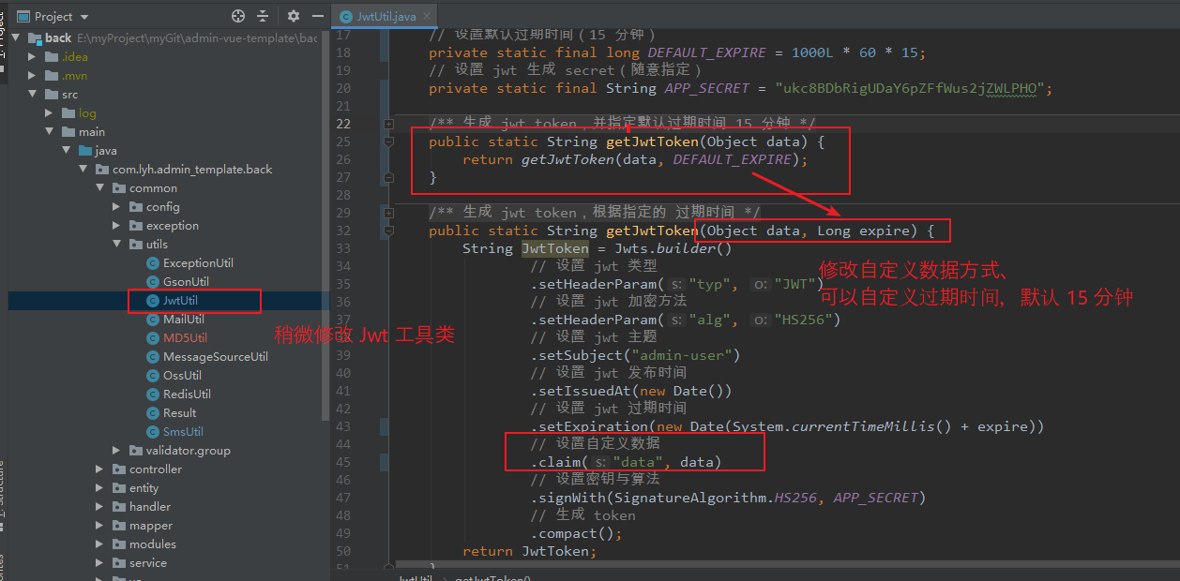This screenshot has width=1180, height=581.
Task: Expand the config package arrow
Action: 117,207
